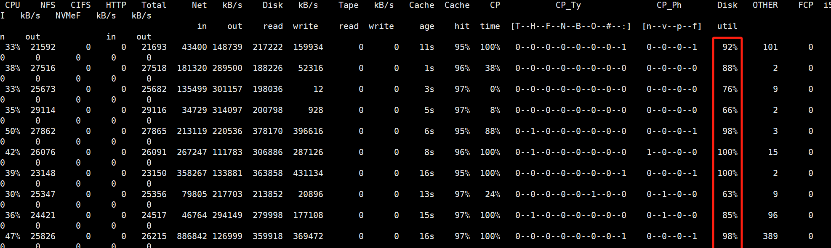
Task: Click the CPU value 50%
Action: pyautogui.click(x=13, y=131)
